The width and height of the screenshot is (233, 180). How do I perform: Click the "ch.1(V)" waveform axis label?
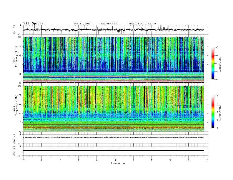14,30
